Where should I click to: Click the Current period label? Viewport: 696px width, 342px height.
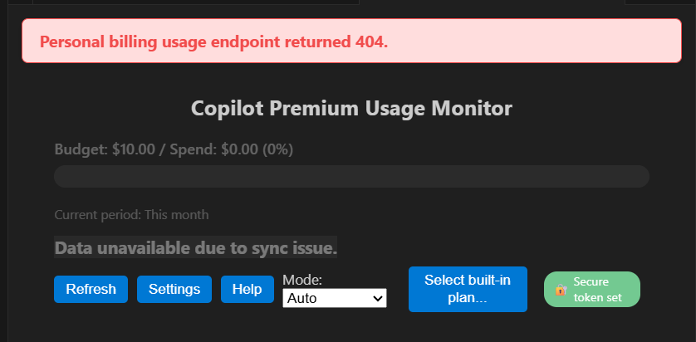pyautogui.click(x=98, y=215)
